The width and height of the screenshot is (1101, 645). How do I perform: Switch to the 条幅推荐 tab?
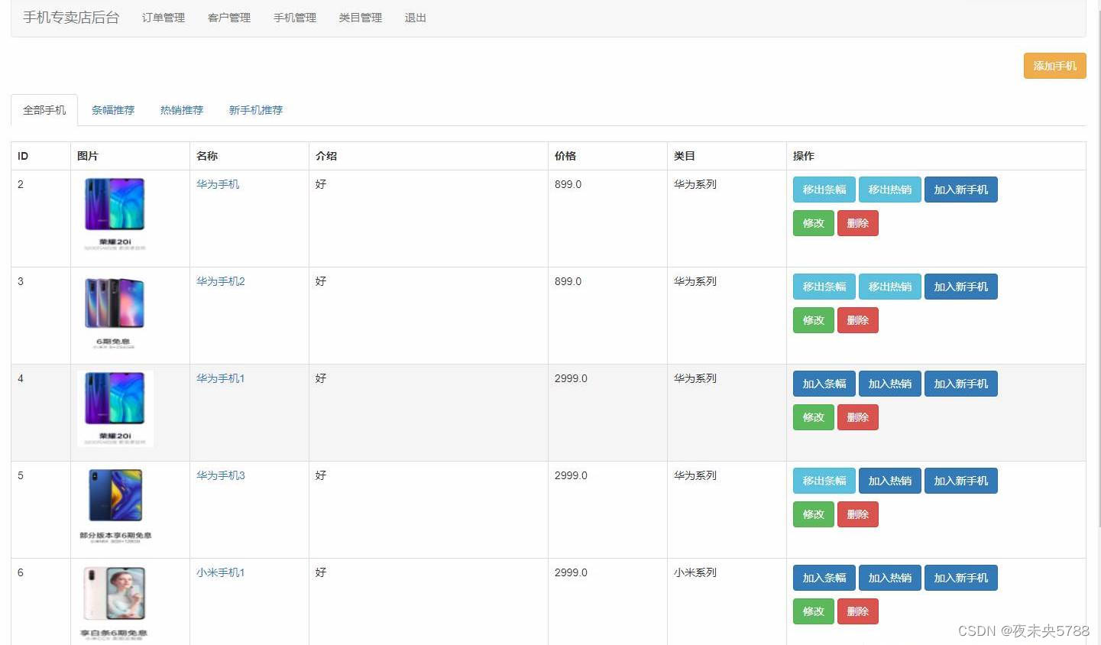(x=113, y=110)
